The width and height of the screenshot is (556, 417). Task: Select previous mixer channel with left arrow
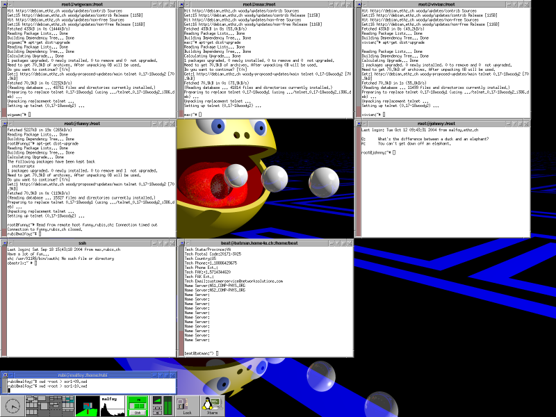pos(155,408)
